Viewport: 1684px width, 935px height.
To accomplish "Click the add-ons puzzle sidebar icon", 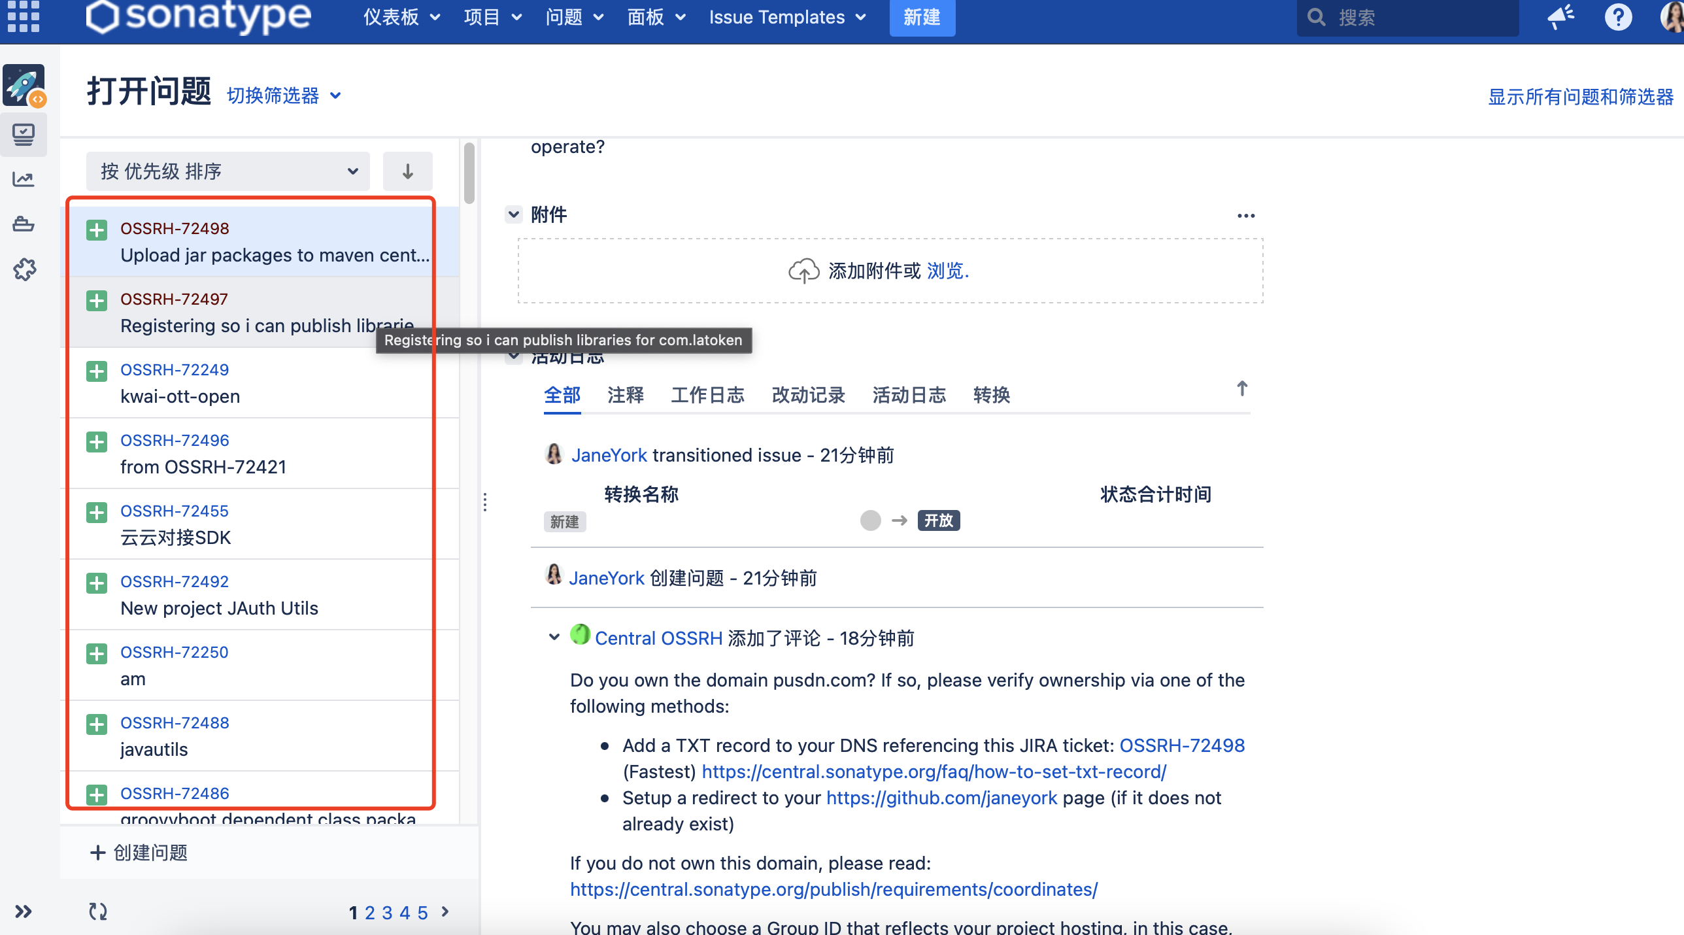I will click(25, 269).
